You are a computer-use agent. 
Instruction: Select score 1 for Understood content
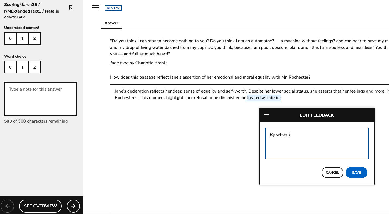(x=22, y=38)
